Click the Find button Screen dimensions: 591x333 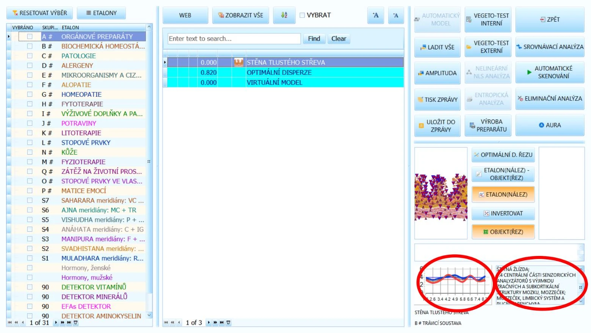coord(314,39)
